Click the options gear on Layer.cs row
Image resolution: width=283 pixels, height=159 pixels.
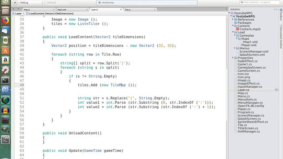pos(276,90)
